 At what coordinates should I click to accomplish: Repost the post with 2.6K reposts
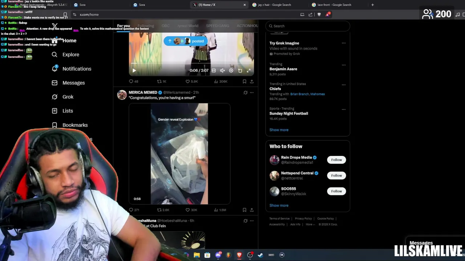tap(163, 210)
